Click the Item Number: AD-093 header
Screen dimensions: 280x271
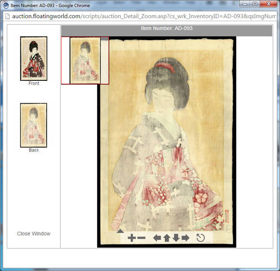pyautogui.click(x=167, y=28)
